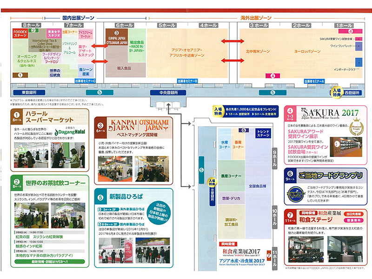
Task: Click the left photo in 和食ステージ panel
Action: [x=306, y=249]
